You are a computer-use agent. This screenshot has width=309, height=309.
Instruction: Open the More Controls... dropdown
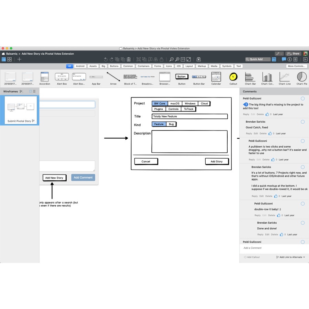[x=296, y=66]
